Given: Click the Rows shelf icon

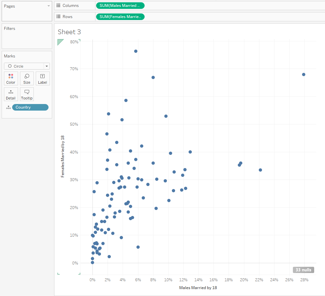Looking at the screenshot, I should click(58, 17).
